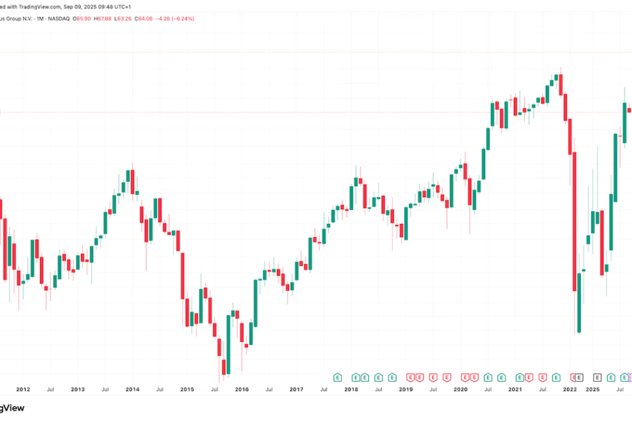Click the tall green candle at the 2022 bottom
The image size is (632, 421).
point(579,302)
